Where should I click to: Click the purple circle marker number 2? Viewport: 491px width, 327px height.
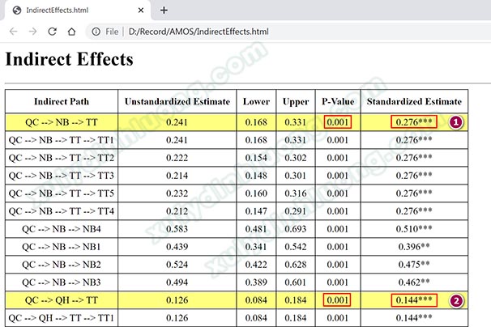pos(455,300)
